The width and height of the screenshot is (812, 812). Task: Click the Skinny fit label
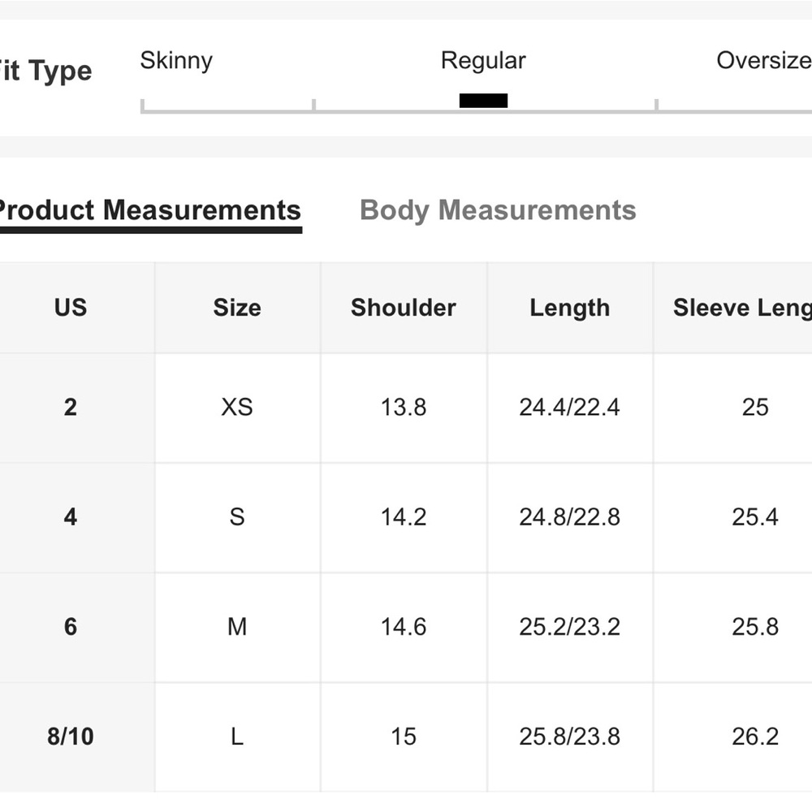[176, 61]
